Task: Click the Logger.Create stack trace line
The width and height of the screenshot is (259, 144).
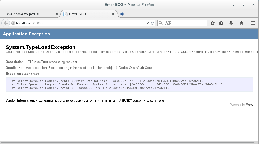Action: click(107, 81)
